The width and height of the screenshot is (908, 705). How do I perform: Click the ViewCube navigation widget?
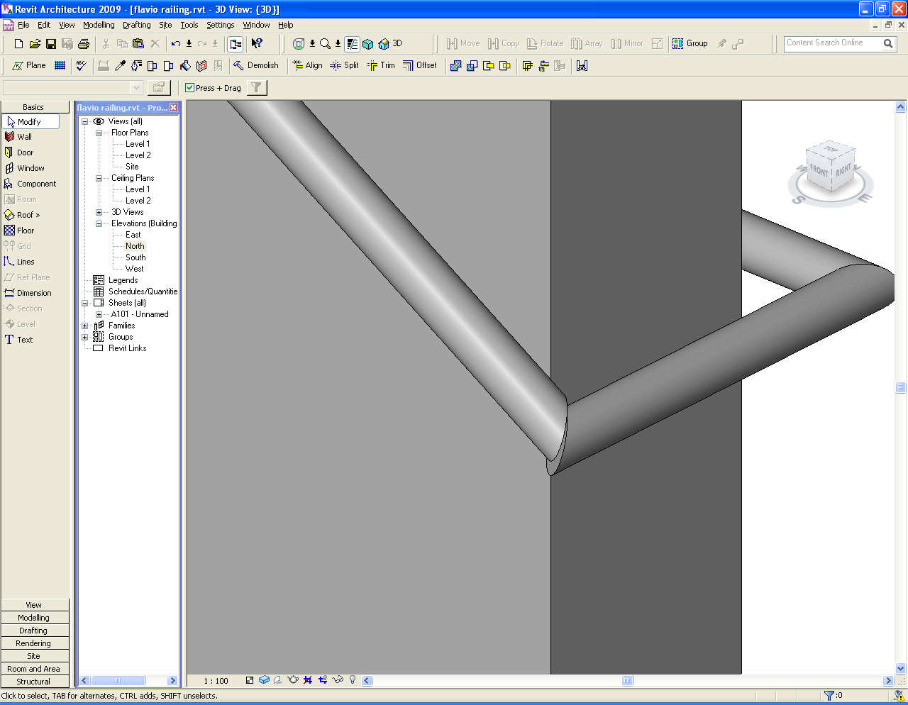pyautogui.click(x=831, y=170)
